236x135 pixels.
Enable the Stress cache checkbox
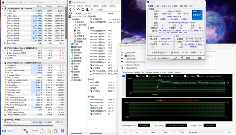(x=126, y=59)
